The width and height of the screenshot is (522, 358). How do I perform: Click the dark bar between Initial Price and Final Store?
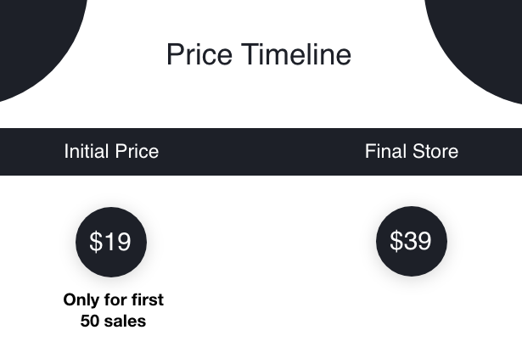pos(261,151)
